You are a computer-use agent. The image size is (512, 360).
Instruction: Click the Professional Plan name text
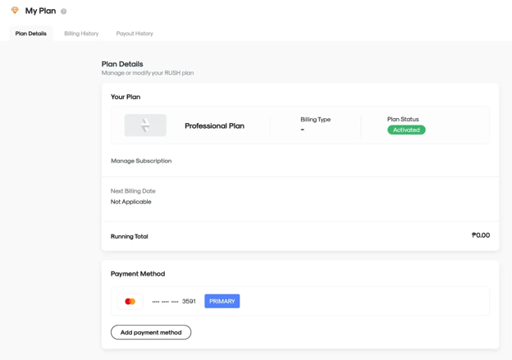pos(214,126)
